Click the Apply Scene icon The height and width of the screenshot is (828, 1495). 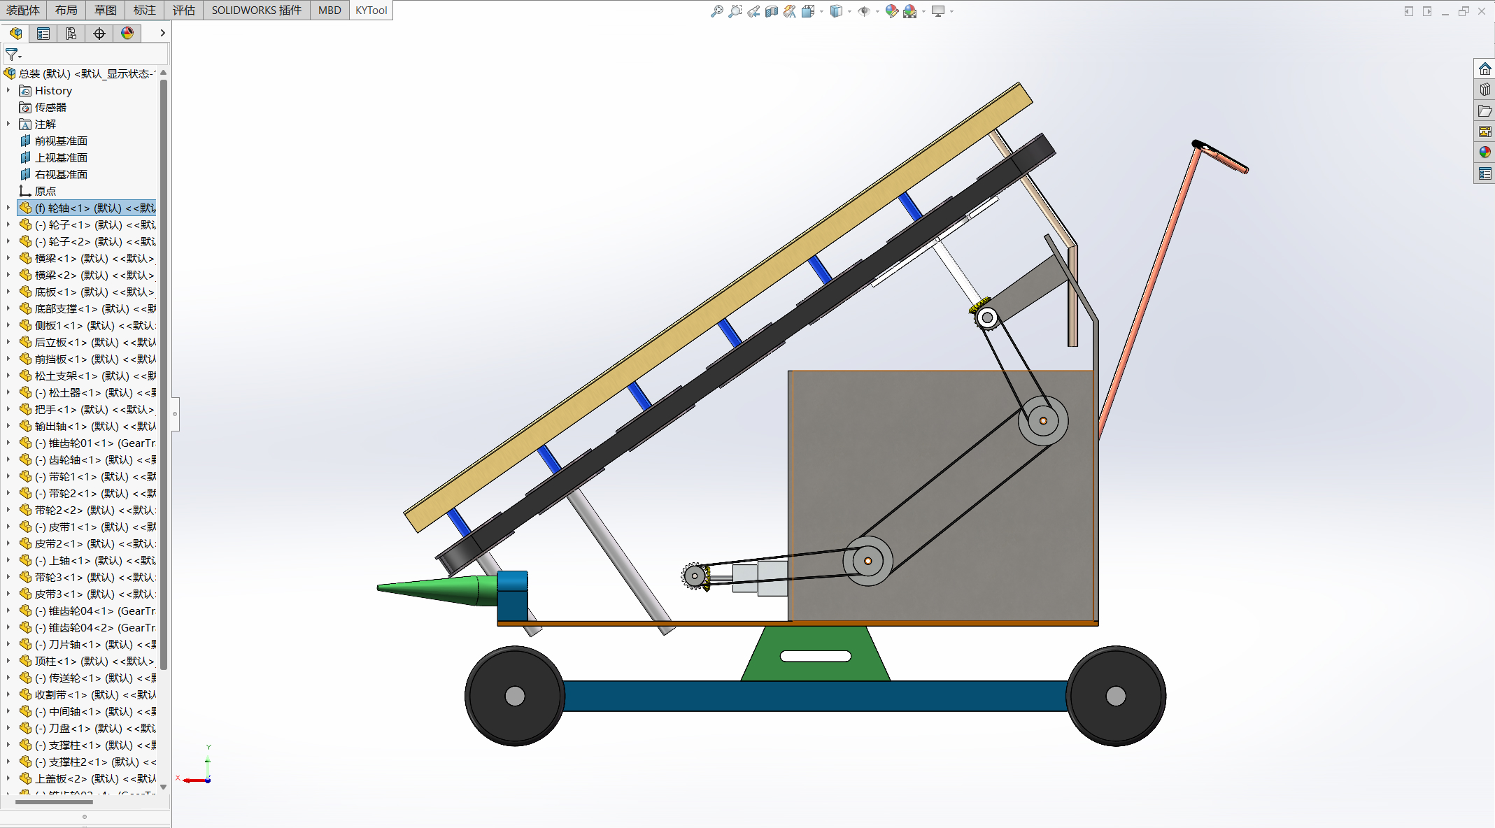pyautogui.click(x=909, y=11)
